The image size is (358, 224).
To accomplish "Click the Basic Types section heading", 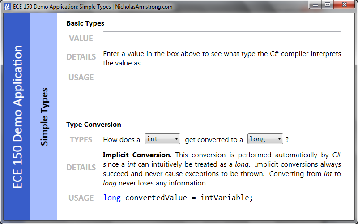I will pos(85,23).
